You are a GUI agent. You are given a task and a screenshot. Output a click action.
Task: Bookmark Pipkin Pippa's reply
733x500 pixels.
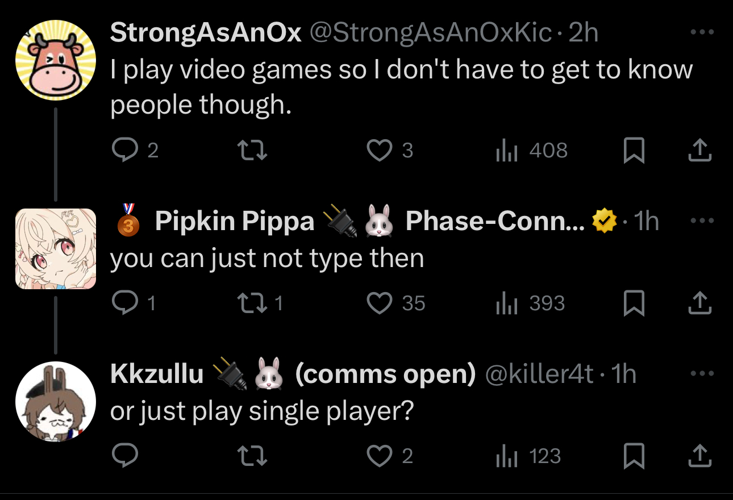[x=634, y=304]
